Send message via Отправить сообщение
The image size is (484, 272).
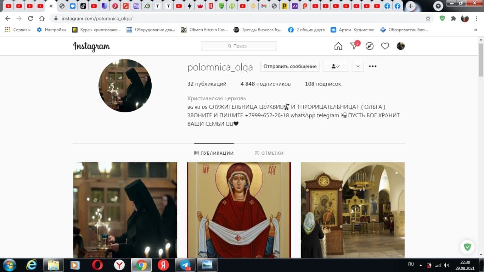tap(290, 66)
